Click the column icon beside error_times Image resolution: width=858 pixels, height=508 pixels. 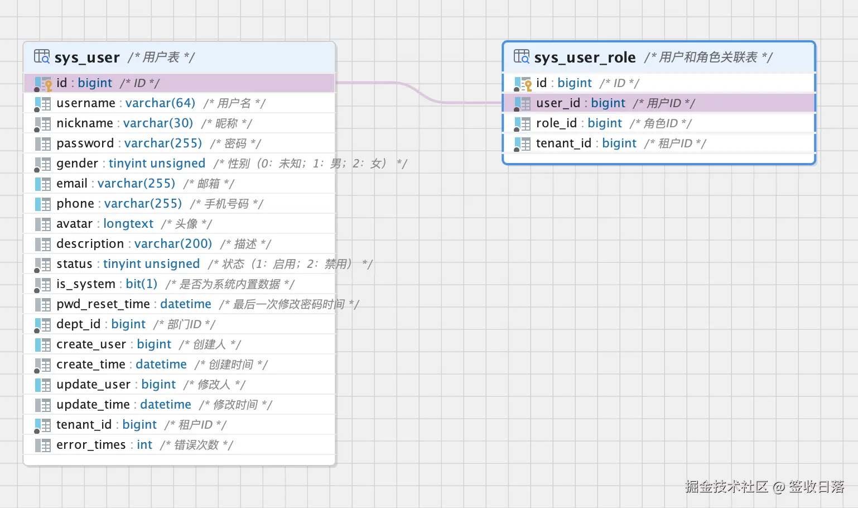(43, 445)
